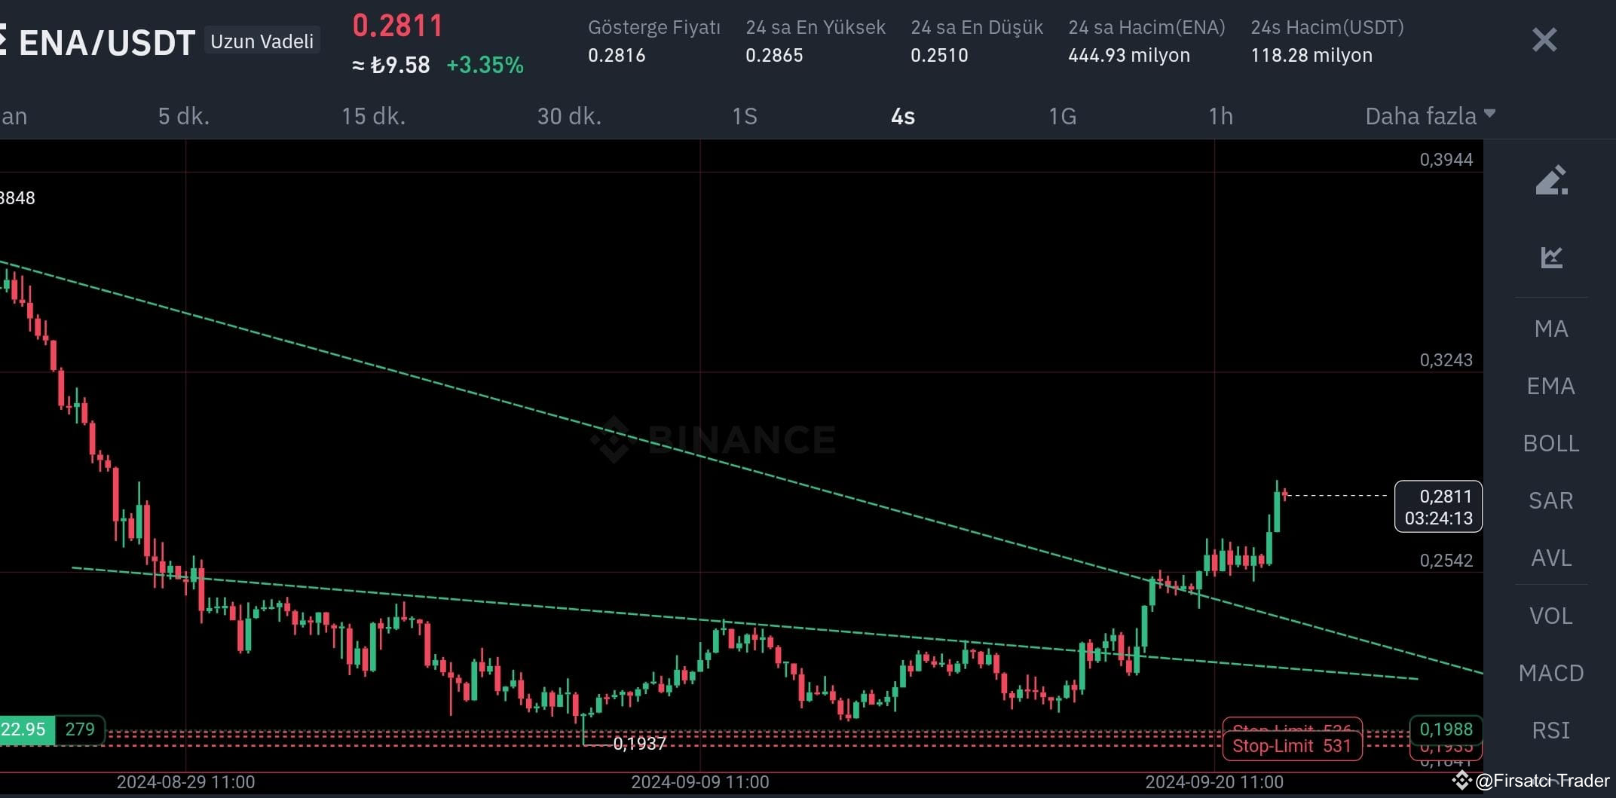Toggle the SAR indicator
Viewport: 1616px width, 798px height.
tap(1551, 500)
